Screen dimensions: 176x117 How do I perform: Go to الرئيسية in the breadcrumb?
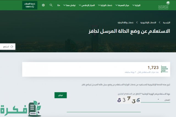coord(166,22)
